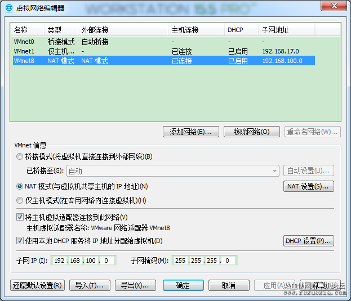Screen dimensions: 351x301
Task: Toggle 将主机虚拟适配器连接到此网络 checkbox
Action: click(x=20, y=217)
